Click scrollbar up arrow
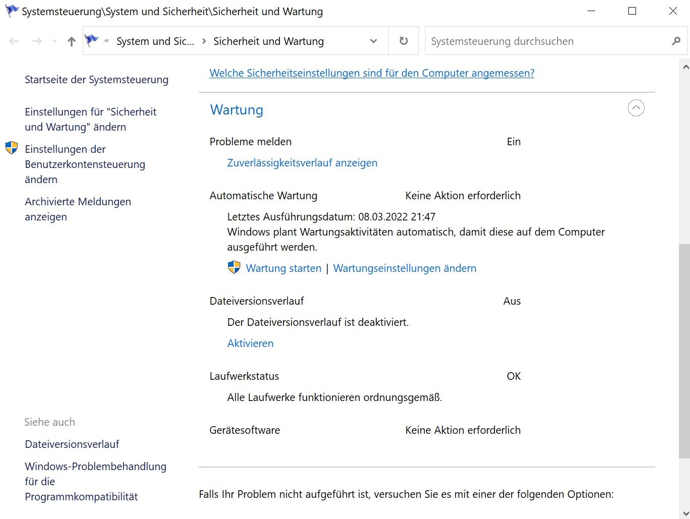This screenshot has width=690, height=519. click(x=685, y=66)
